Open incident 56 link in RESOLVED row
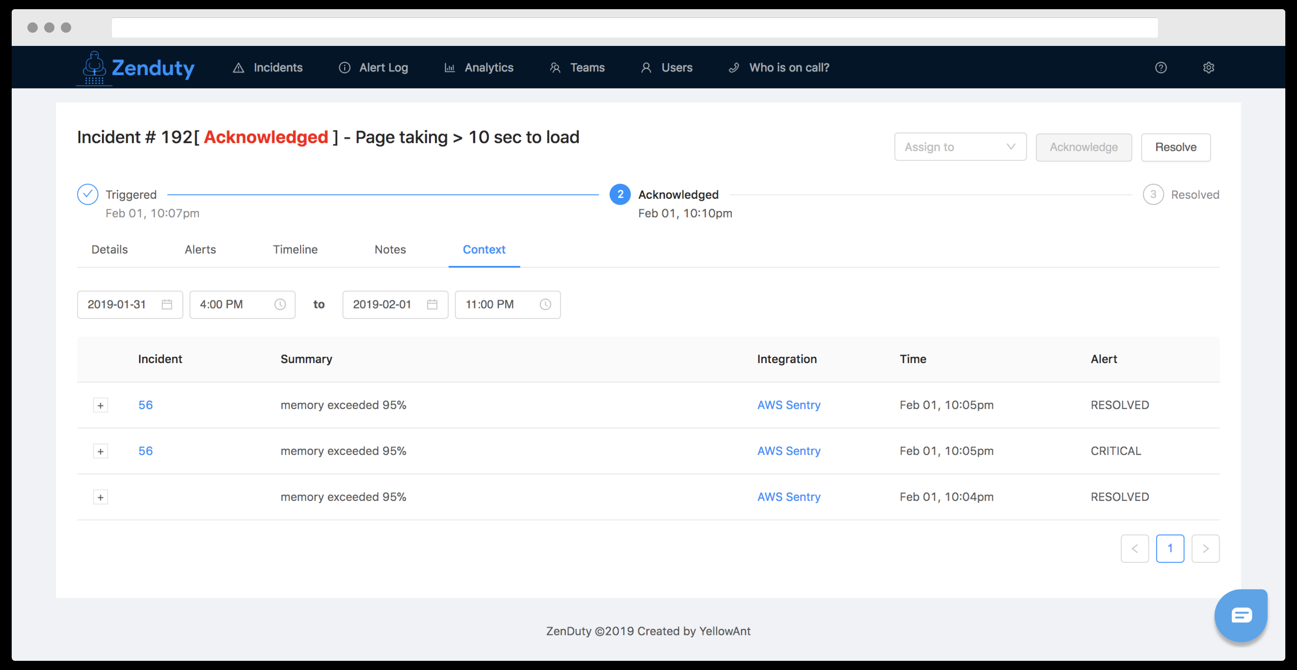 [x=145, y=405]
